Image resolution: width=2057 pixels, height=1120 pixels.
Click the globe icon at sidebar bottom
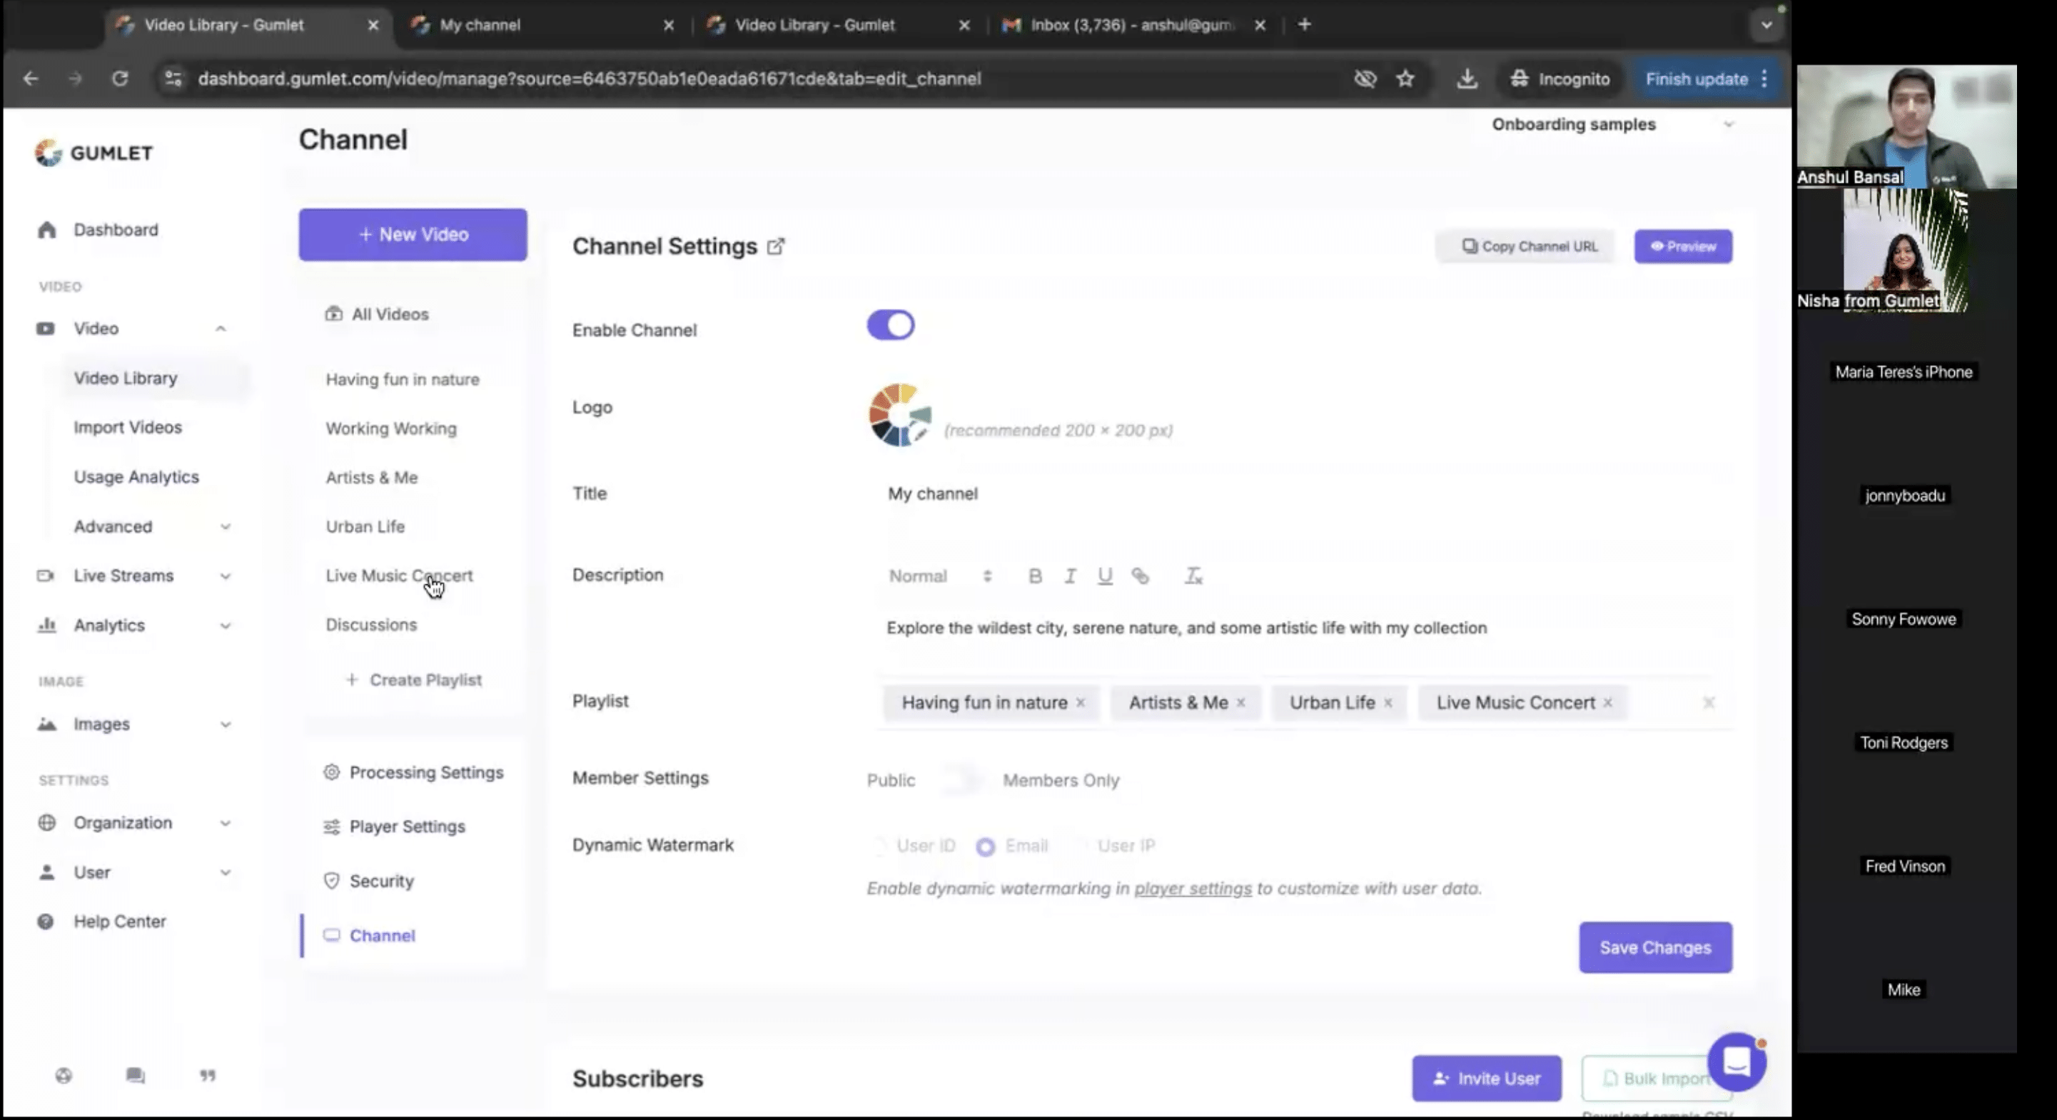(x=64, y=1075)
